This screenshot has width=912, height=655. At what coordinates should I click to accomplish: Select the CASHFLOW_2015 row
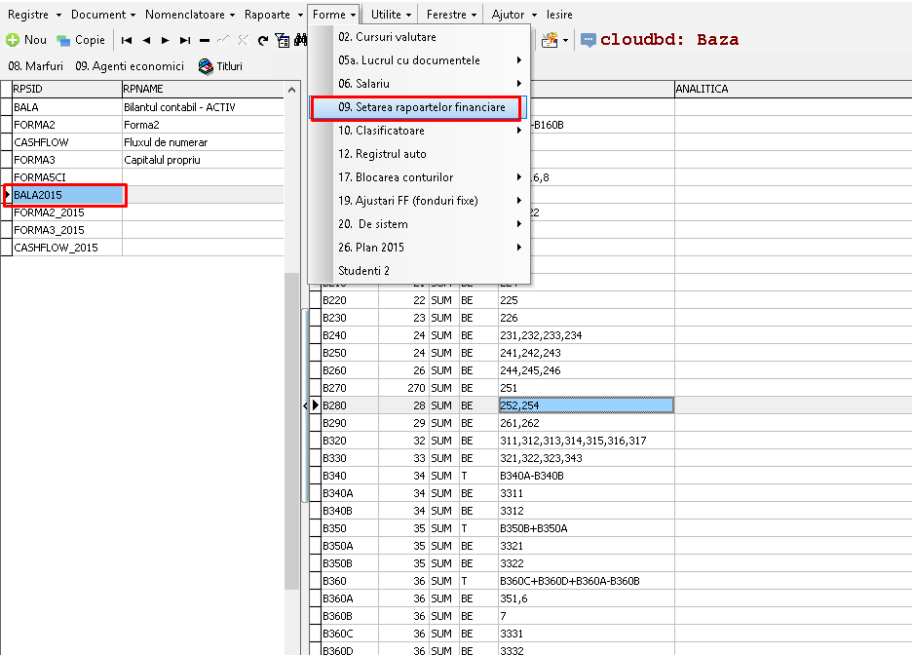coord(66,248)
